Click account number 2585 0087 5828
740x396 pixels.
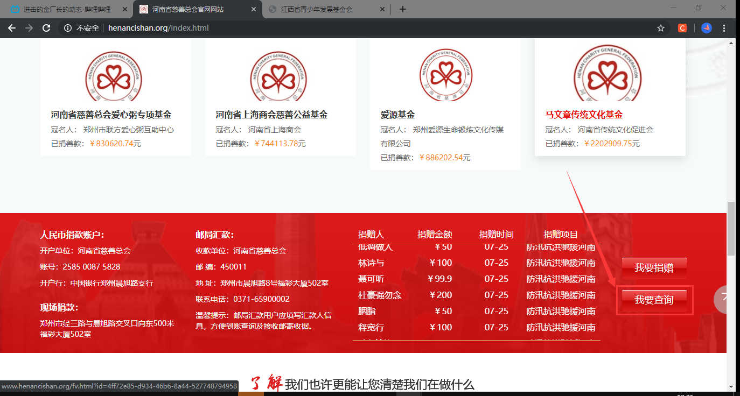point(92,267)
